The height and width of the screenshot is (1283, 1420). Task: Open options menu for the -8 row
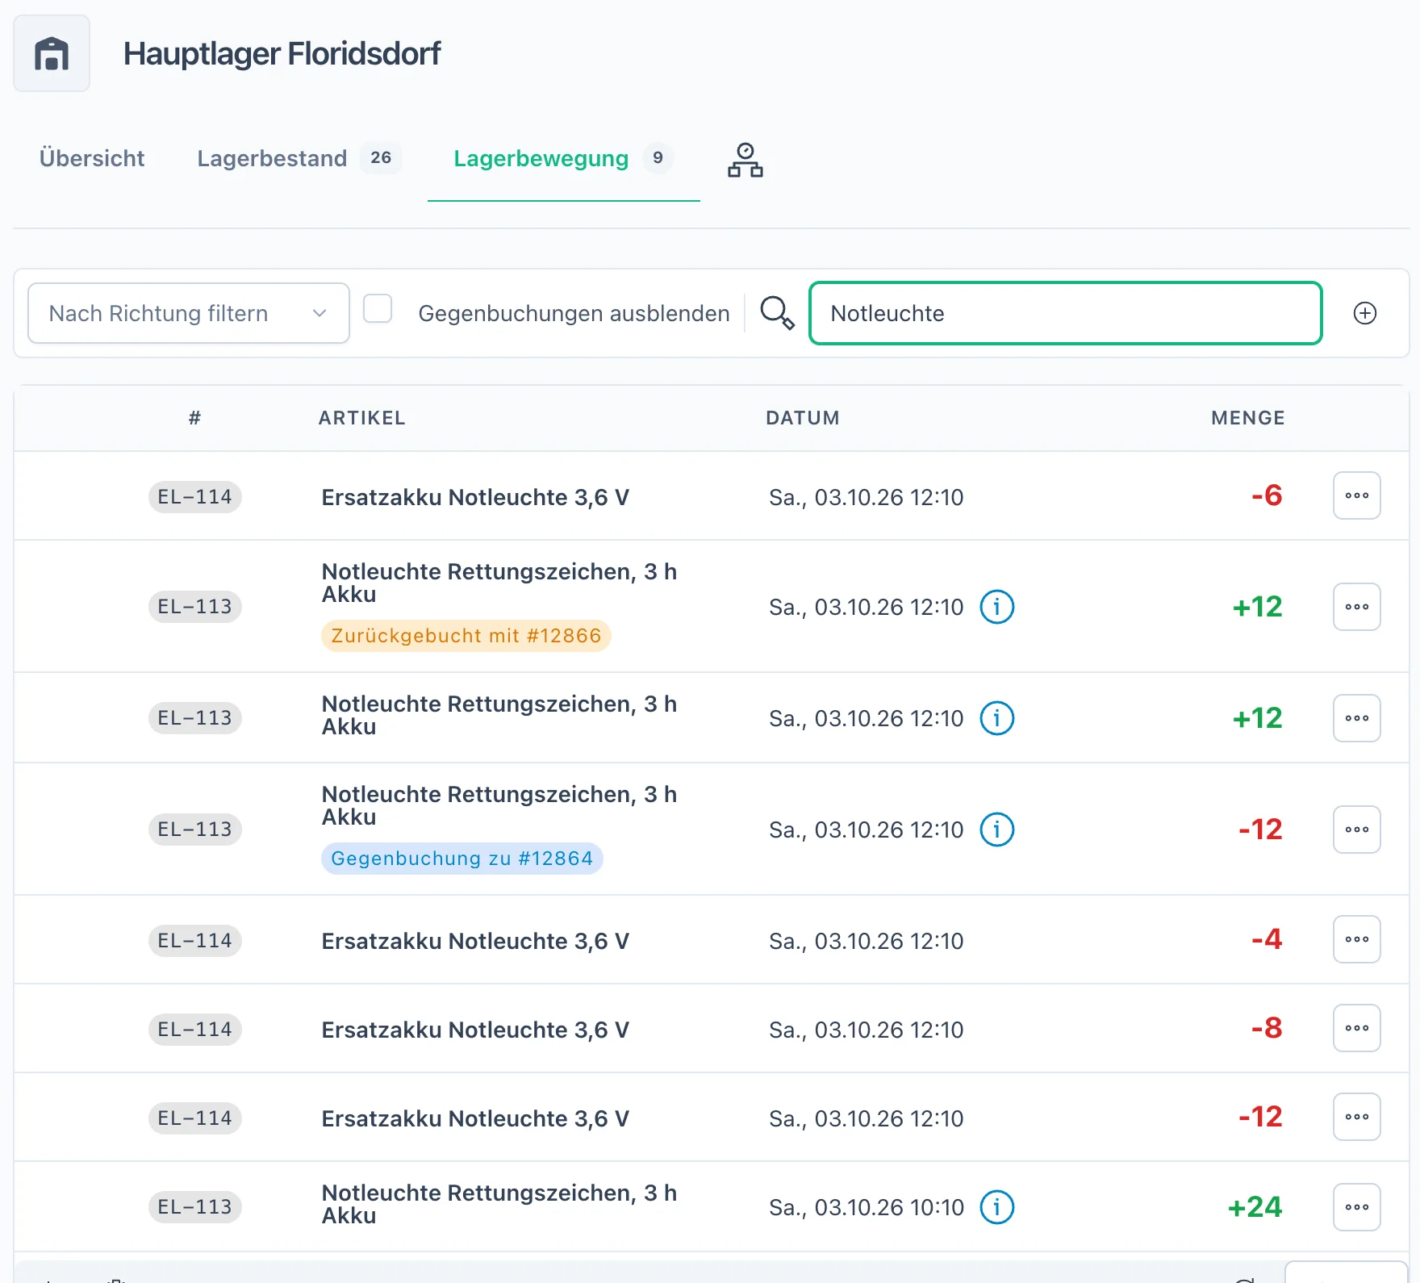click(1357, 1028)
